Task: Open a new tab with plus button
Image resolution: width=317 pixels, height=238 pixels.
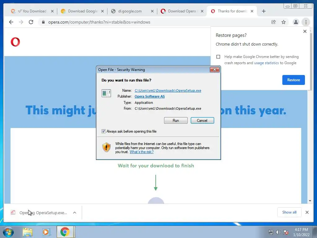Action: click(264, 11)
